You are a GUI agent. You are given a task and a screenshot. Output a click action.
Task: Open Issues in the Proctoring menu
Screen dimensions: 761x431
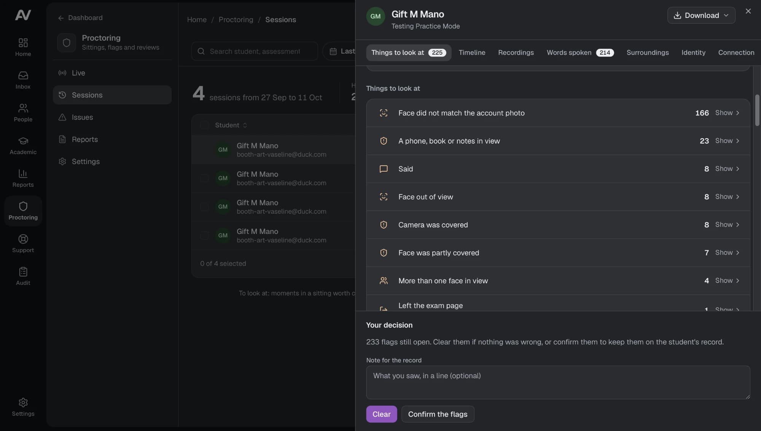(112, 117)
